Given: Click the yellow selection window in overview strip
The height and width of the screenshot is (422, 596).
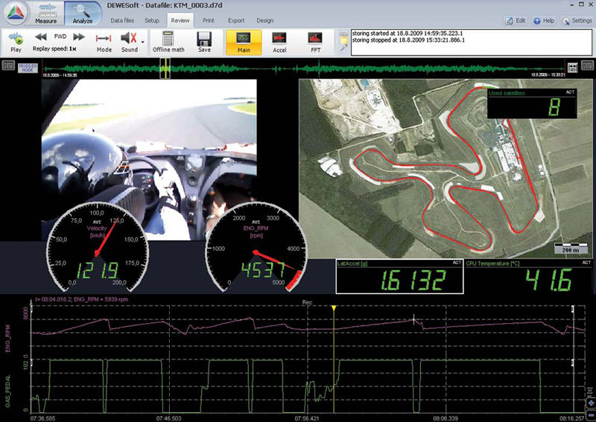Looking at the screenshot, I should point(165,70).
